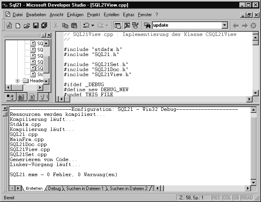The image size is (261, 202).
Task: Open the Erstellen menu
Action: pyautogui.click(x=111, y=15)
